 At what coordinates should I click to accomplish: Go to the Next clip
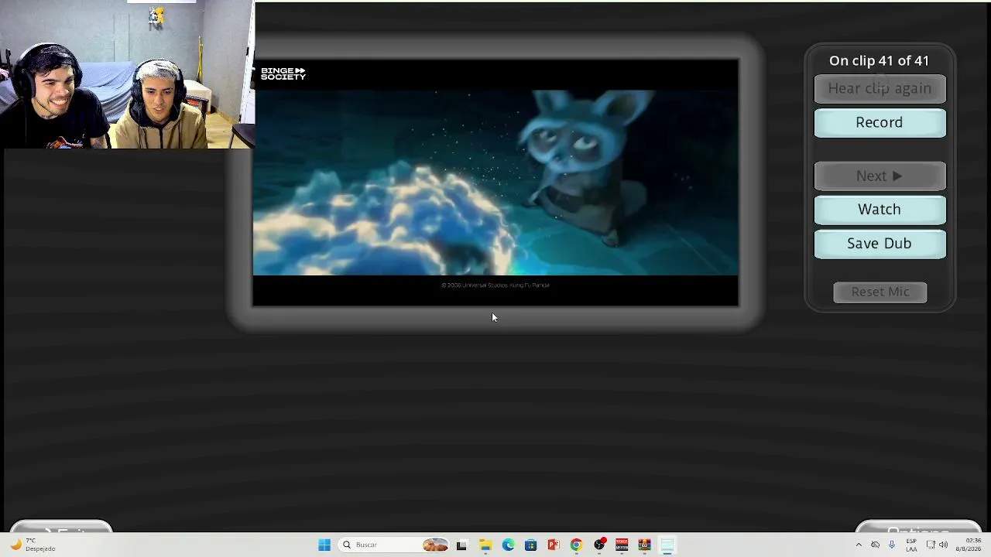[880, 176]
